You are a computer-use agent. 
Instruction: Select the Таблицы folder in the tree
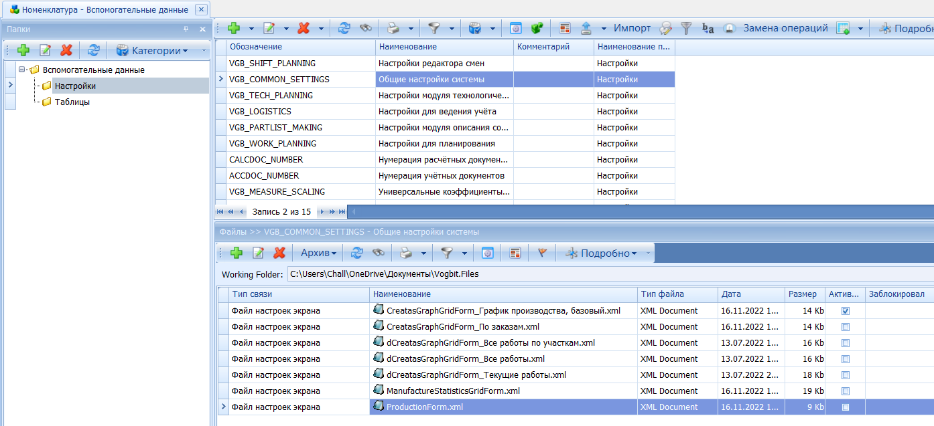pyautogui.click(x=72, y=102)
